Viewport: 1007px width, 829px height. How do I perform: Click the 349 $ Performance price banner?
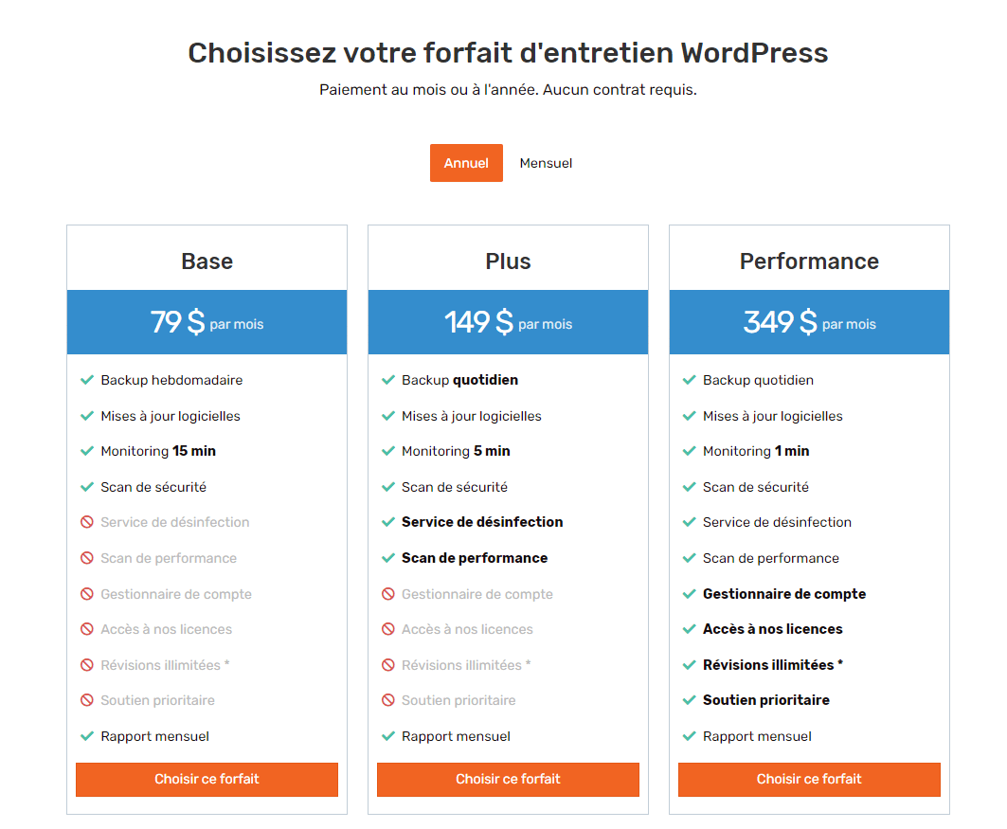click(809, 322)
